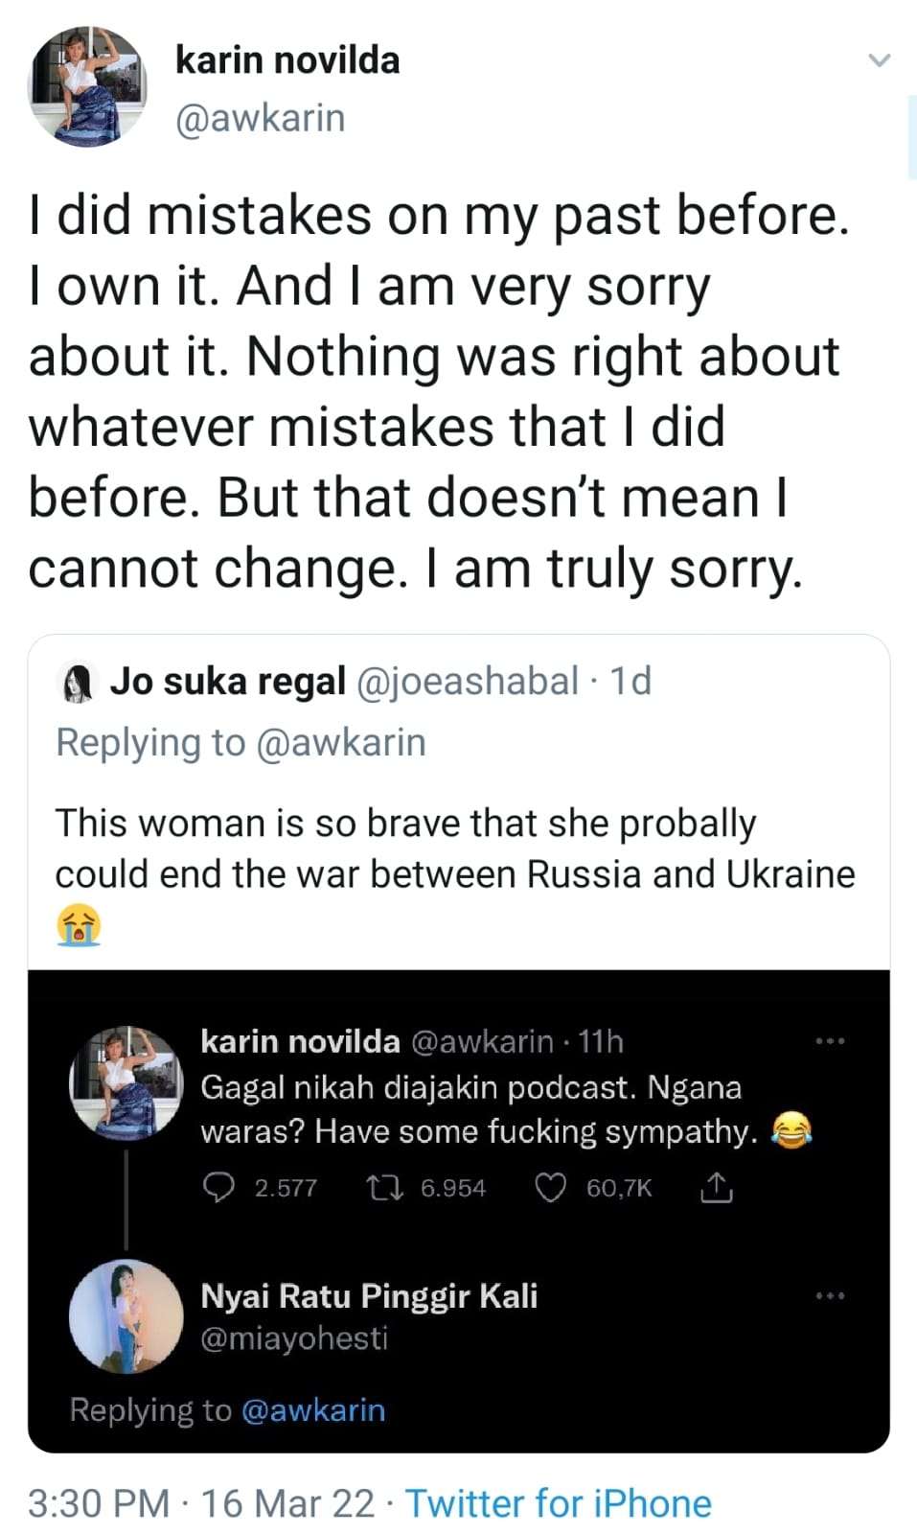
Task: Open three-dot menu beside Nyai Ratu Pinggir Kali
Action: point(829,1296)
